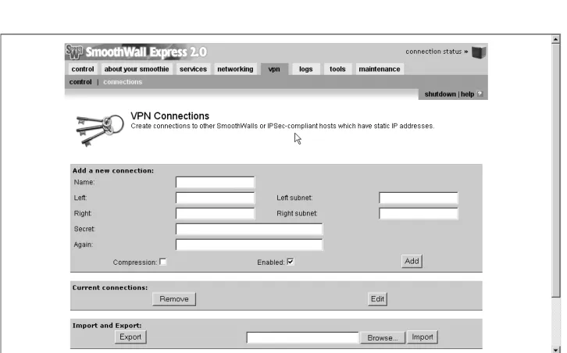The height and width of the screenshot is (353, 567).
Task: Open the about your smoothie tab
Action: 137,69
